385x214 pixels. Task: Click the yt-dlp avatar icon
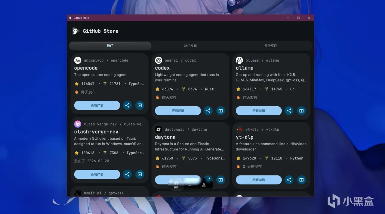pos(239,129)
